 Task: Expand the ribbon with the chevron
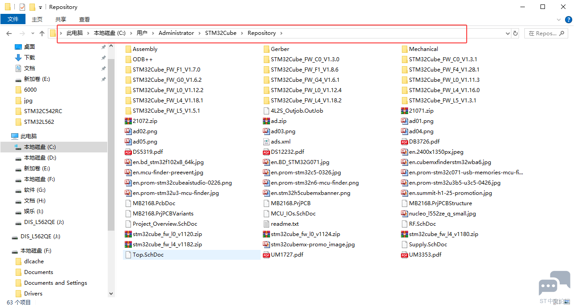pos(558,19)
